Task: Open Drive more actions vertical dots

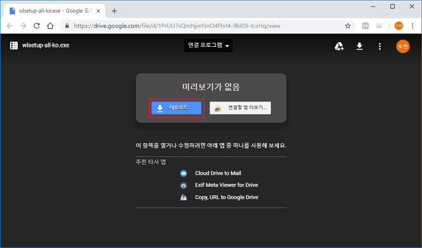Action: click(x=380, y=46)
